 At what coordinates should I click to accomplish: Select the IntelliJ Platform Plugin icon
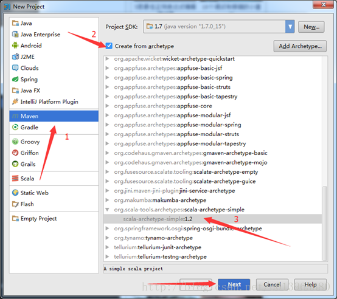15,101
